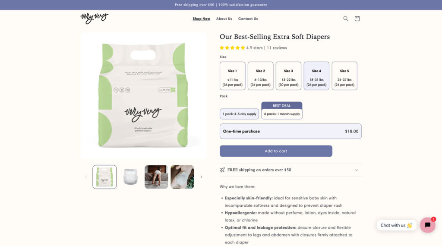Image resolution: width=442 pixels, height=246 pixels.
Task: Open the chat bubble widget
Action: [428, 225]
